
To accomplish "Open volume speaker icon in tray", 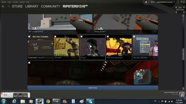I will point(172,101).
